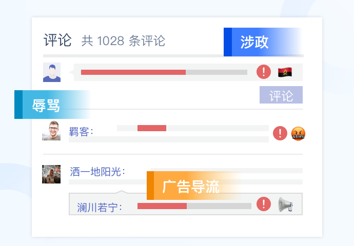Click the megaphone advertising icon
Image resolution: width=354 pixels, height=246 pixels.
tap(285, 204)
